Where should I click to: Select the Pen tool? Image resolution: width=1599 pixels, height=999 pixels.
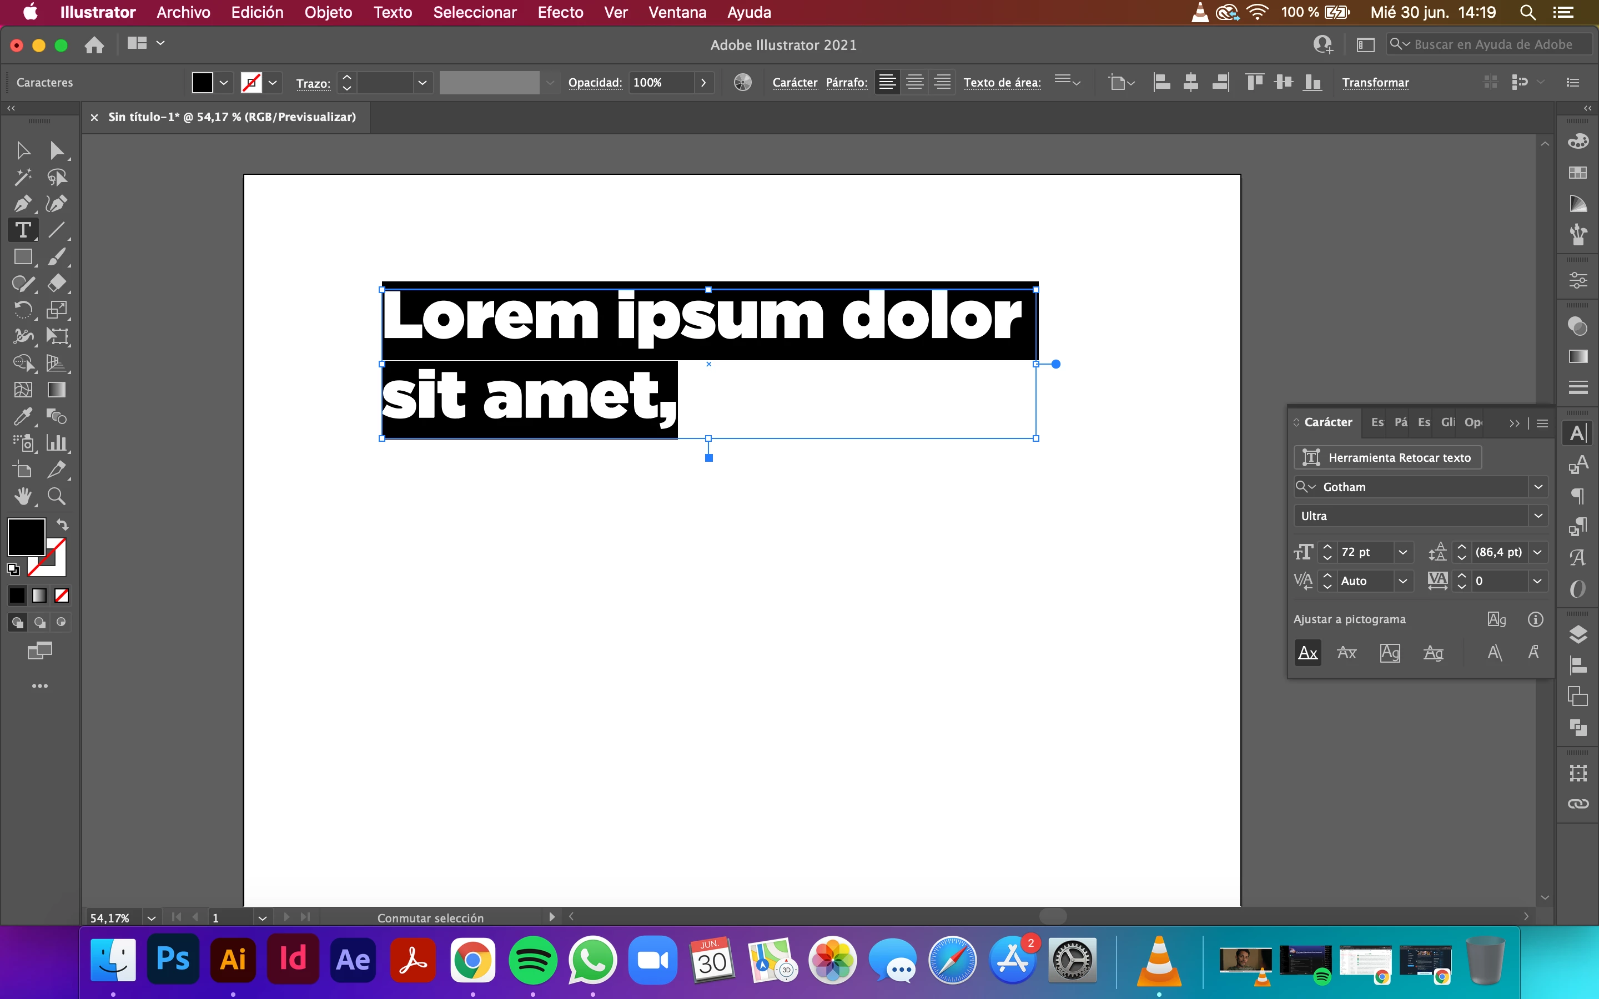pos(22,204)
